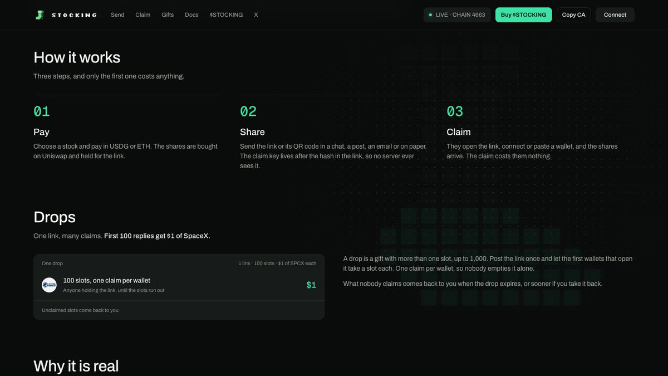
Task: Click 'Three steps, and only the first one costs anything.'
Action: coord(109,76)
